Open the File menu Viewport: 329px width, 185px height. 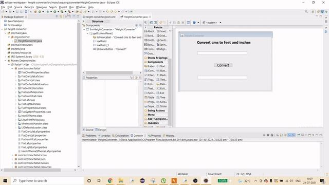(x=3, y=7)
